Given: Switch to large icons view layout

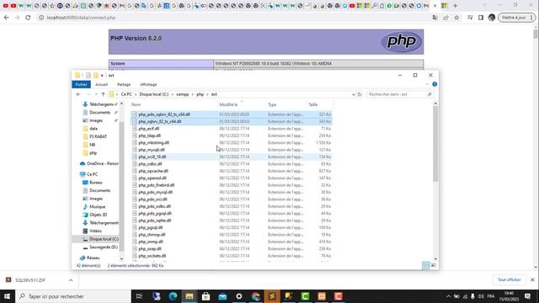Looking at the screenshot, I should click(x=434, y=265).
